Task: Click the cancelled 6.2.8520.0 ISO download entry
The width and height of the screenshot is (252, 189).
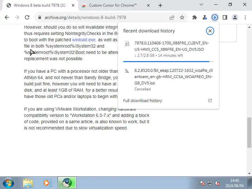Action: click(168, 80)
